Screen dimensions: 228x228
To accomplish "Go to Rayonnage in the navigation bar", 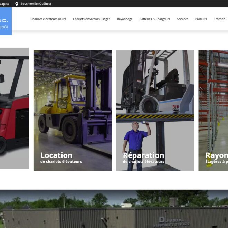I will tap(125, 19).
